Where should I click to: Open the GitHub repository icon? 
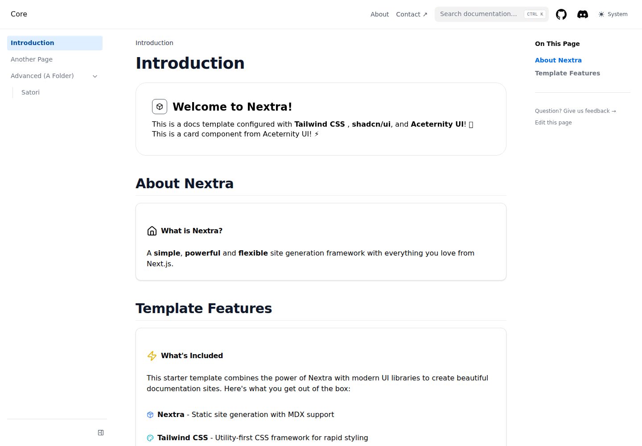coord(561,14)
